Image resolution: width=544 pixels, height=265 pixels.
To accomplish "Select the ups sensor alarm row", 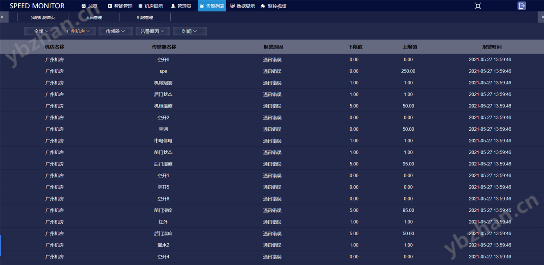I will (x=163, y=71).
